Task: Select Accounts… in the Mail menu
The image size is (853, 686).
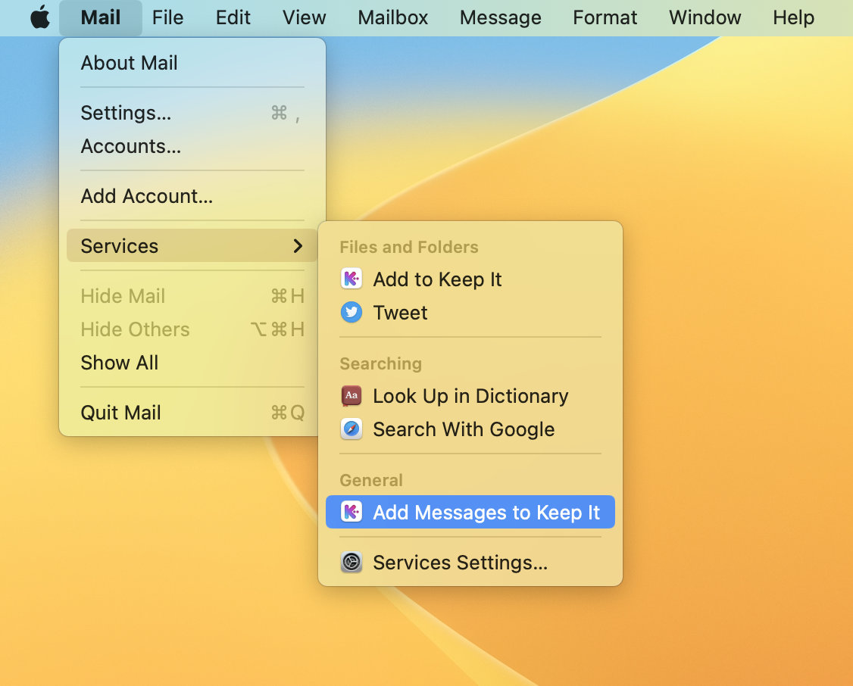Action: pos(192,146)
